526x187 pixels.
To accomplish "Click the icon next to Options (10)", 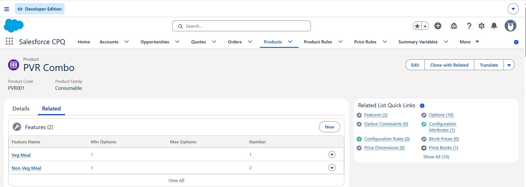I will tap(424, 115).
